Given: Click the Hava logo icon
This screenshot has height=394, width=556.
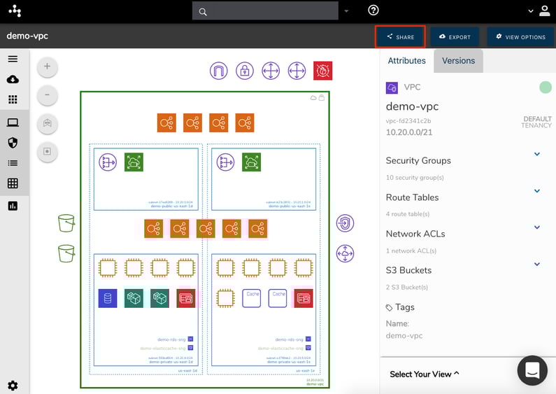Looking at the screenshot, I should click(x=15, y=11).
